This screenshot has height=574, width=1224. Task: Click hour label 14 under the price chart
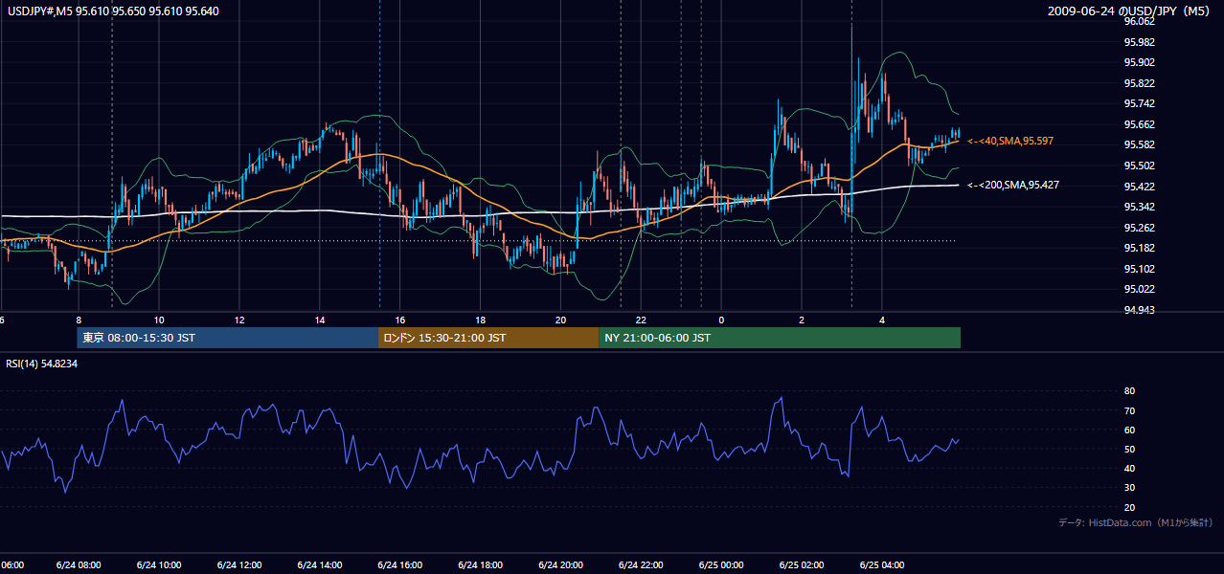pyautogui.click(x=320, y=320)
